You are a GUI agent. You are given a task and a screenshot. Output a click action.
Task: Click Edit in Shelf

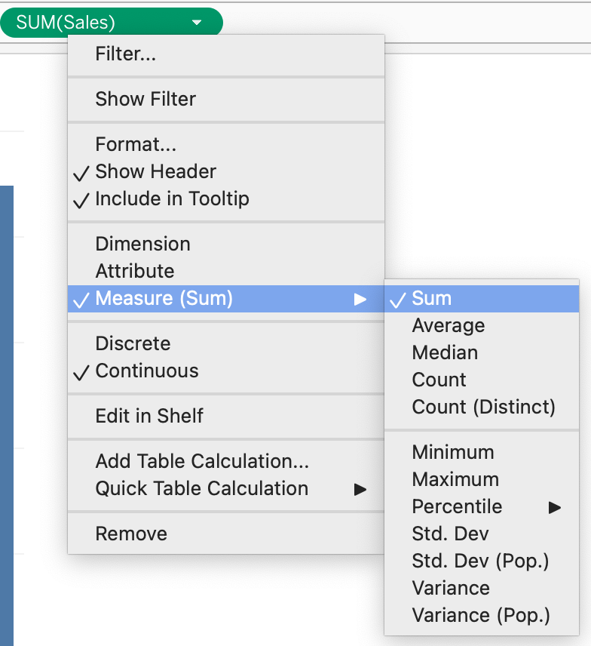[x=149, y=416]
